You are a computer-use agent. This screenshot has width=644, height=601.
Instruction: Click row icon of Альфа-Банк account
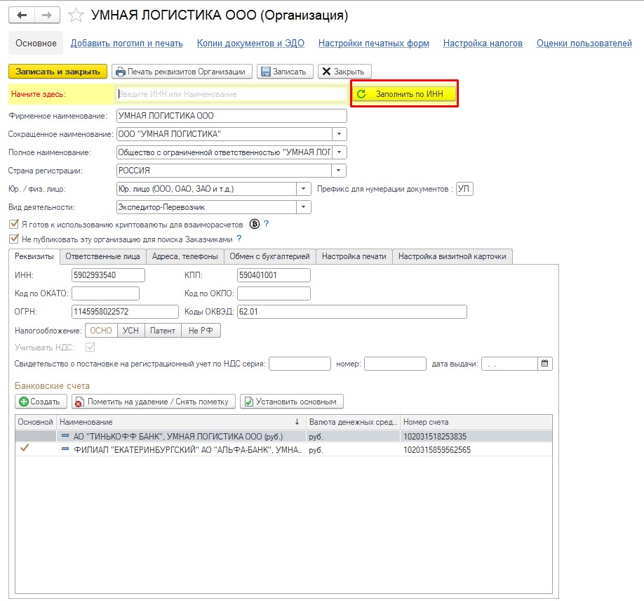65,449
